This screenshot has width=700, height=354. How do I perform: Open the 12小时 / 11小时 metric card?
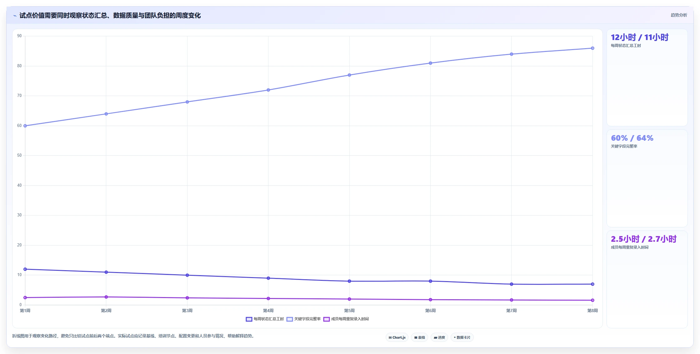click(x=647, y=78)
